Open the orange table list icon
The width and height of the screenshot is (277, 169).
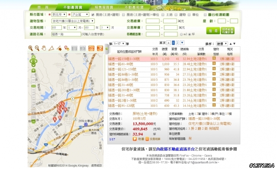pos(91,48)
